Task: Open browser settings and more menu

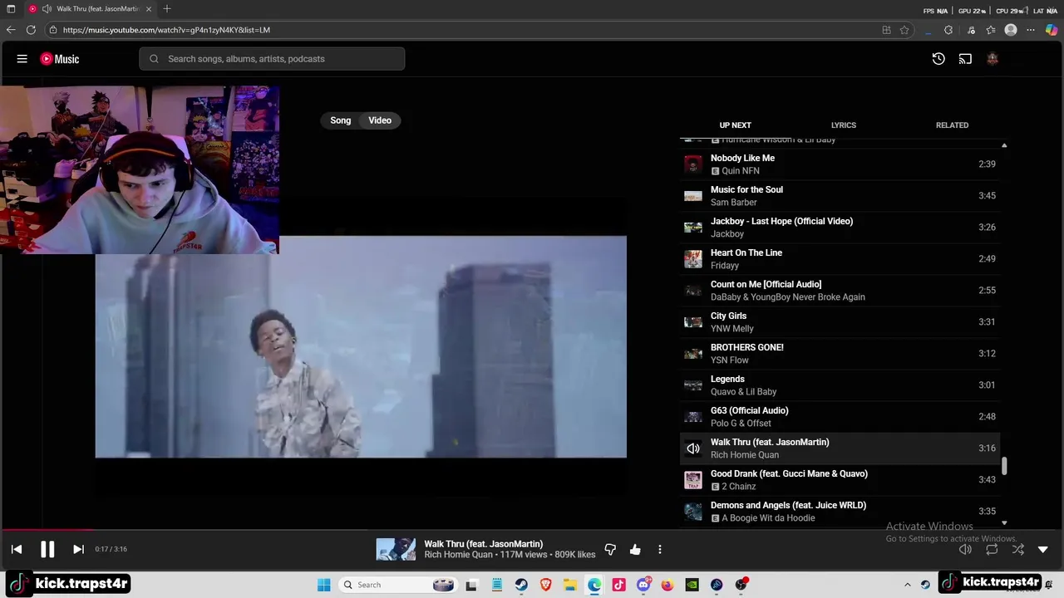Action: click(1031, 30)
